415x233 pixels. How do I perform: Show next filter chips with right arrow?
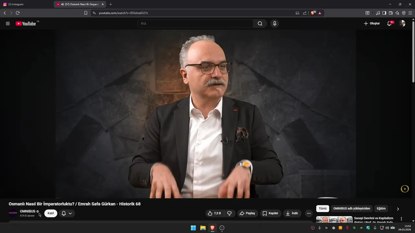click(x=398, y=209)
